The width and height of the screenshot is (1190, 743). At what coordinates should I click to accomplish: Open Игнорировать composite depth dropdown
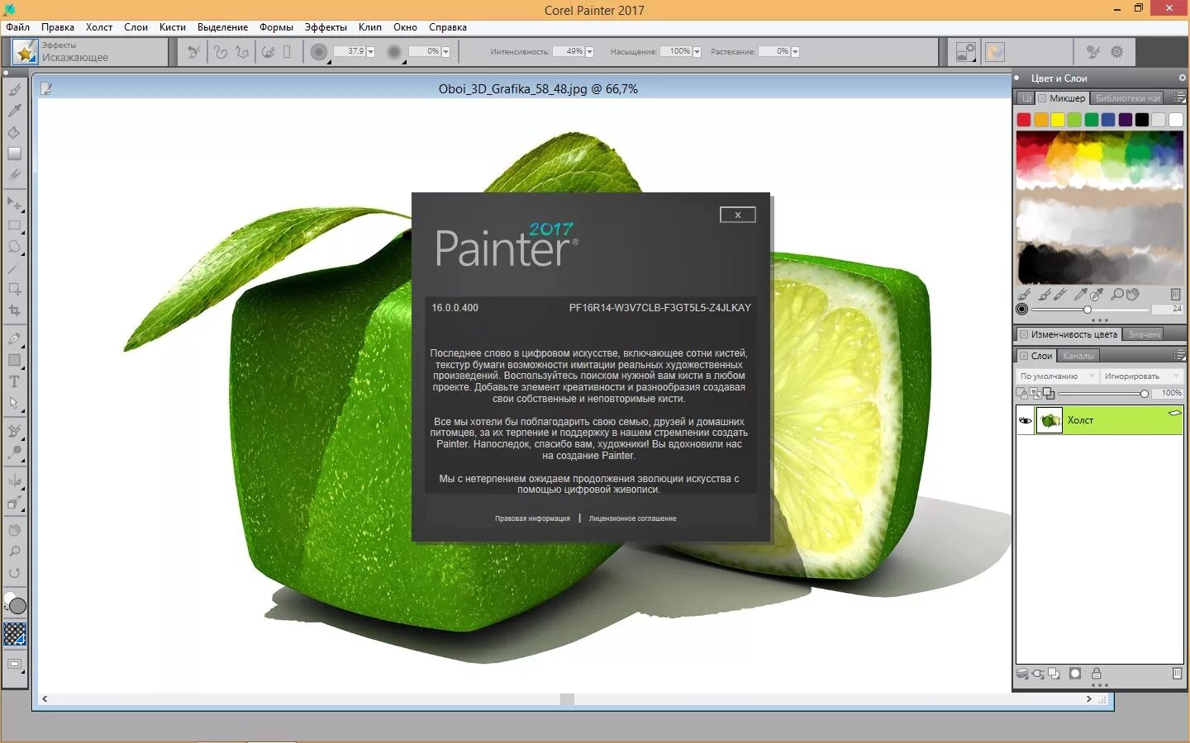(x=1142, y=376)
